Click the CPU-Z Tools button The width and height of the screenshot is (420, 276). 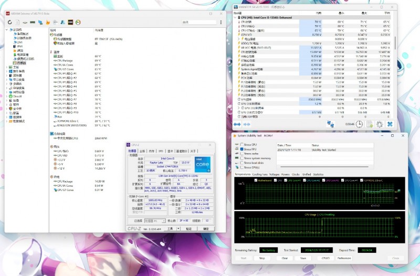click(x=170, y=229)
